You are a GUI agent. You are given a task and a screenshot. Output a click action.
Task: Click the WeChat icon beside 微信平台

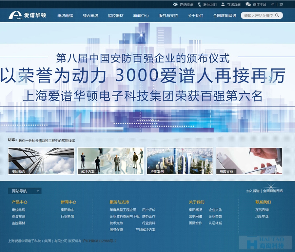(x=248, y=4)
